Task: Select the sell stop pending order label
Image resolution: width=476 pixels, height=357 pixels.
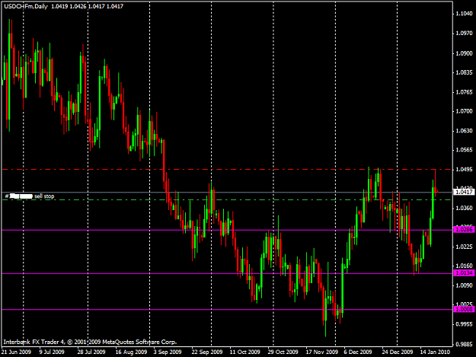Action: 30,196
